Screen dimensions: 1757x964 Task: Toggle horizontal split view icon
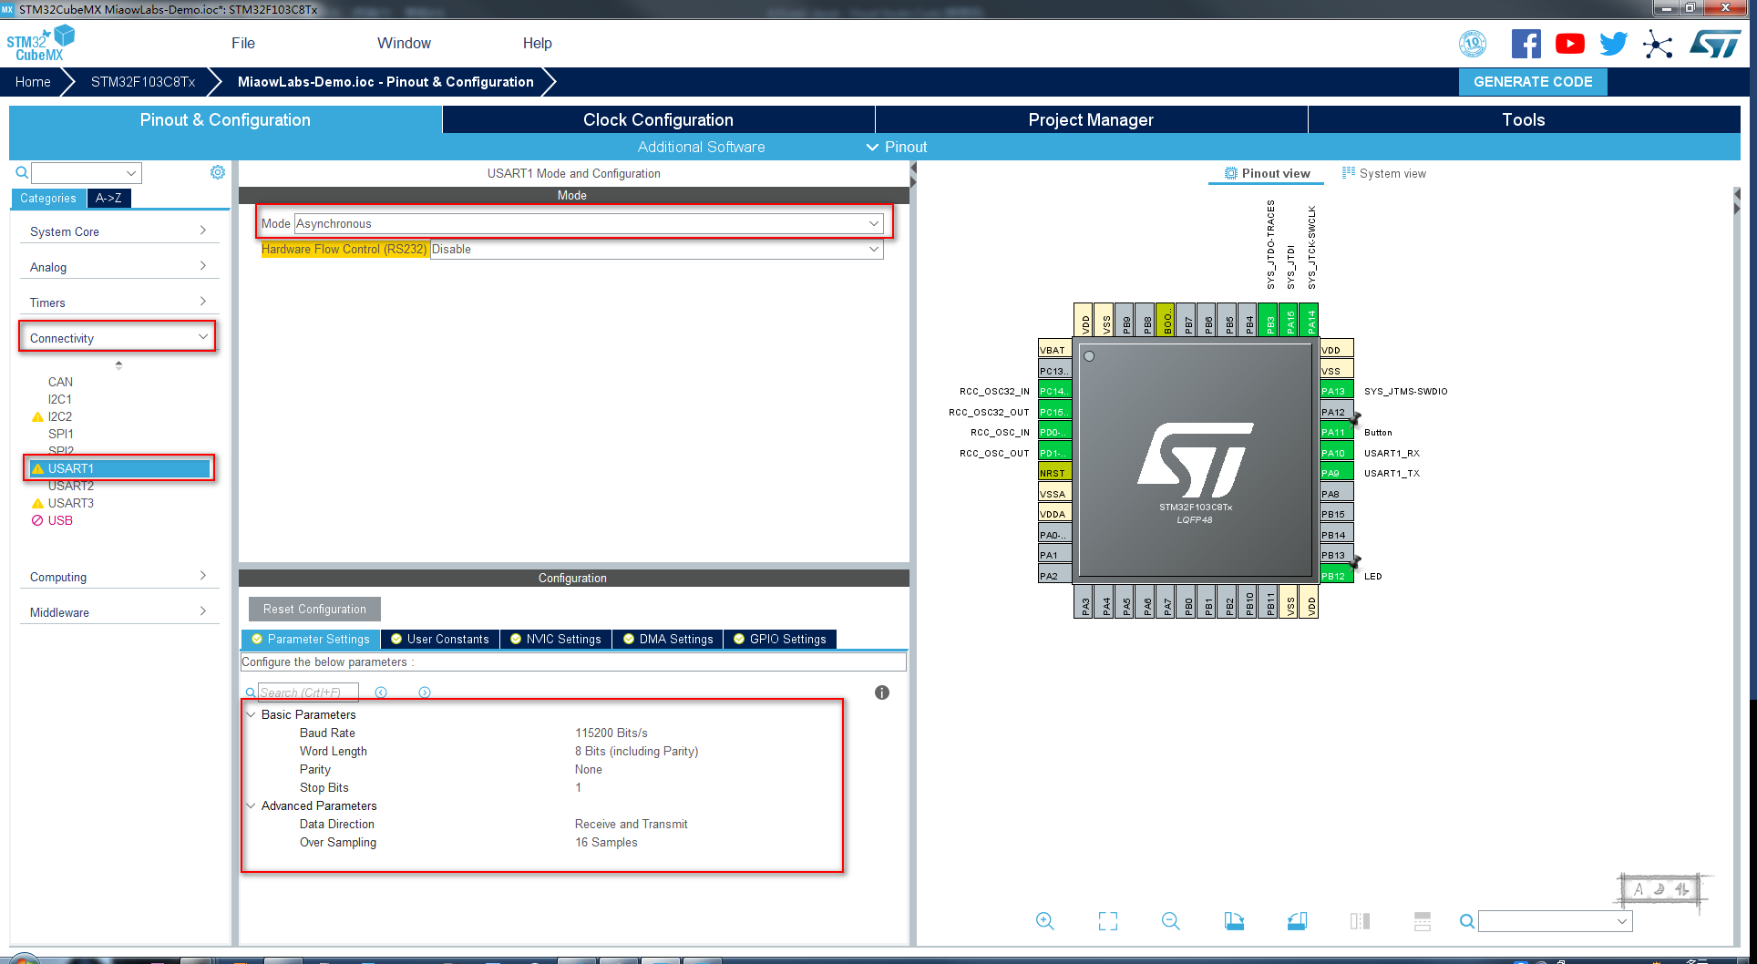(1423, 921)
